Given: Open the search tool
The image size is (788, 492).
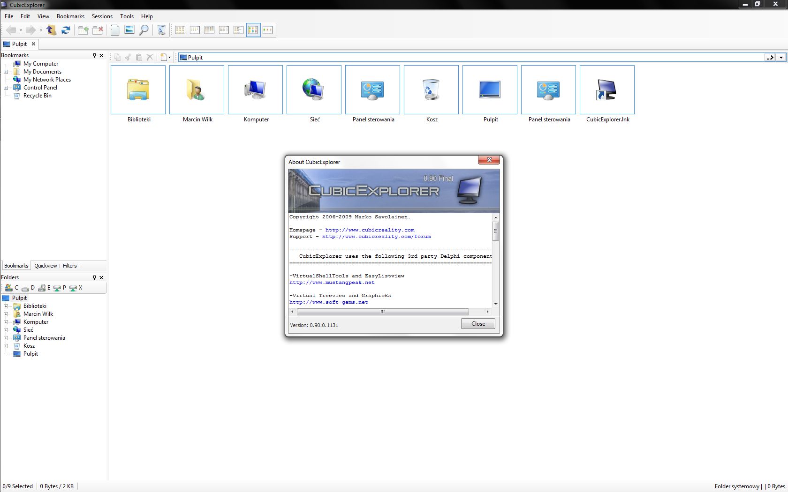Looking at the screenshot, I should point(144,30).
